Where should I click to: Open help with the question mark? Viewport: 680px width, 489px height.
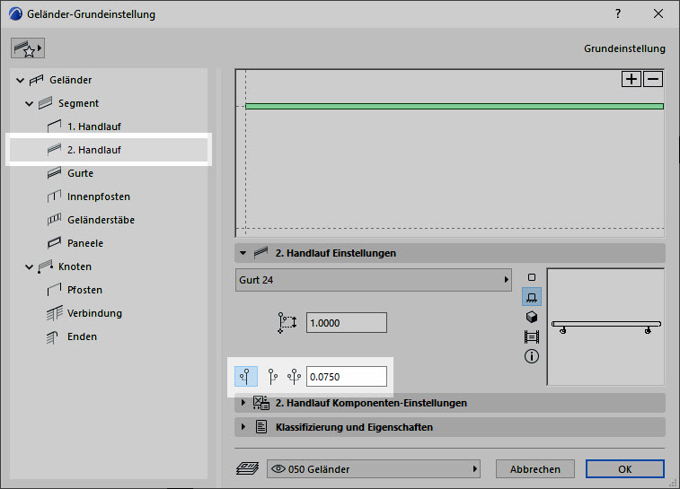(618, 13)
